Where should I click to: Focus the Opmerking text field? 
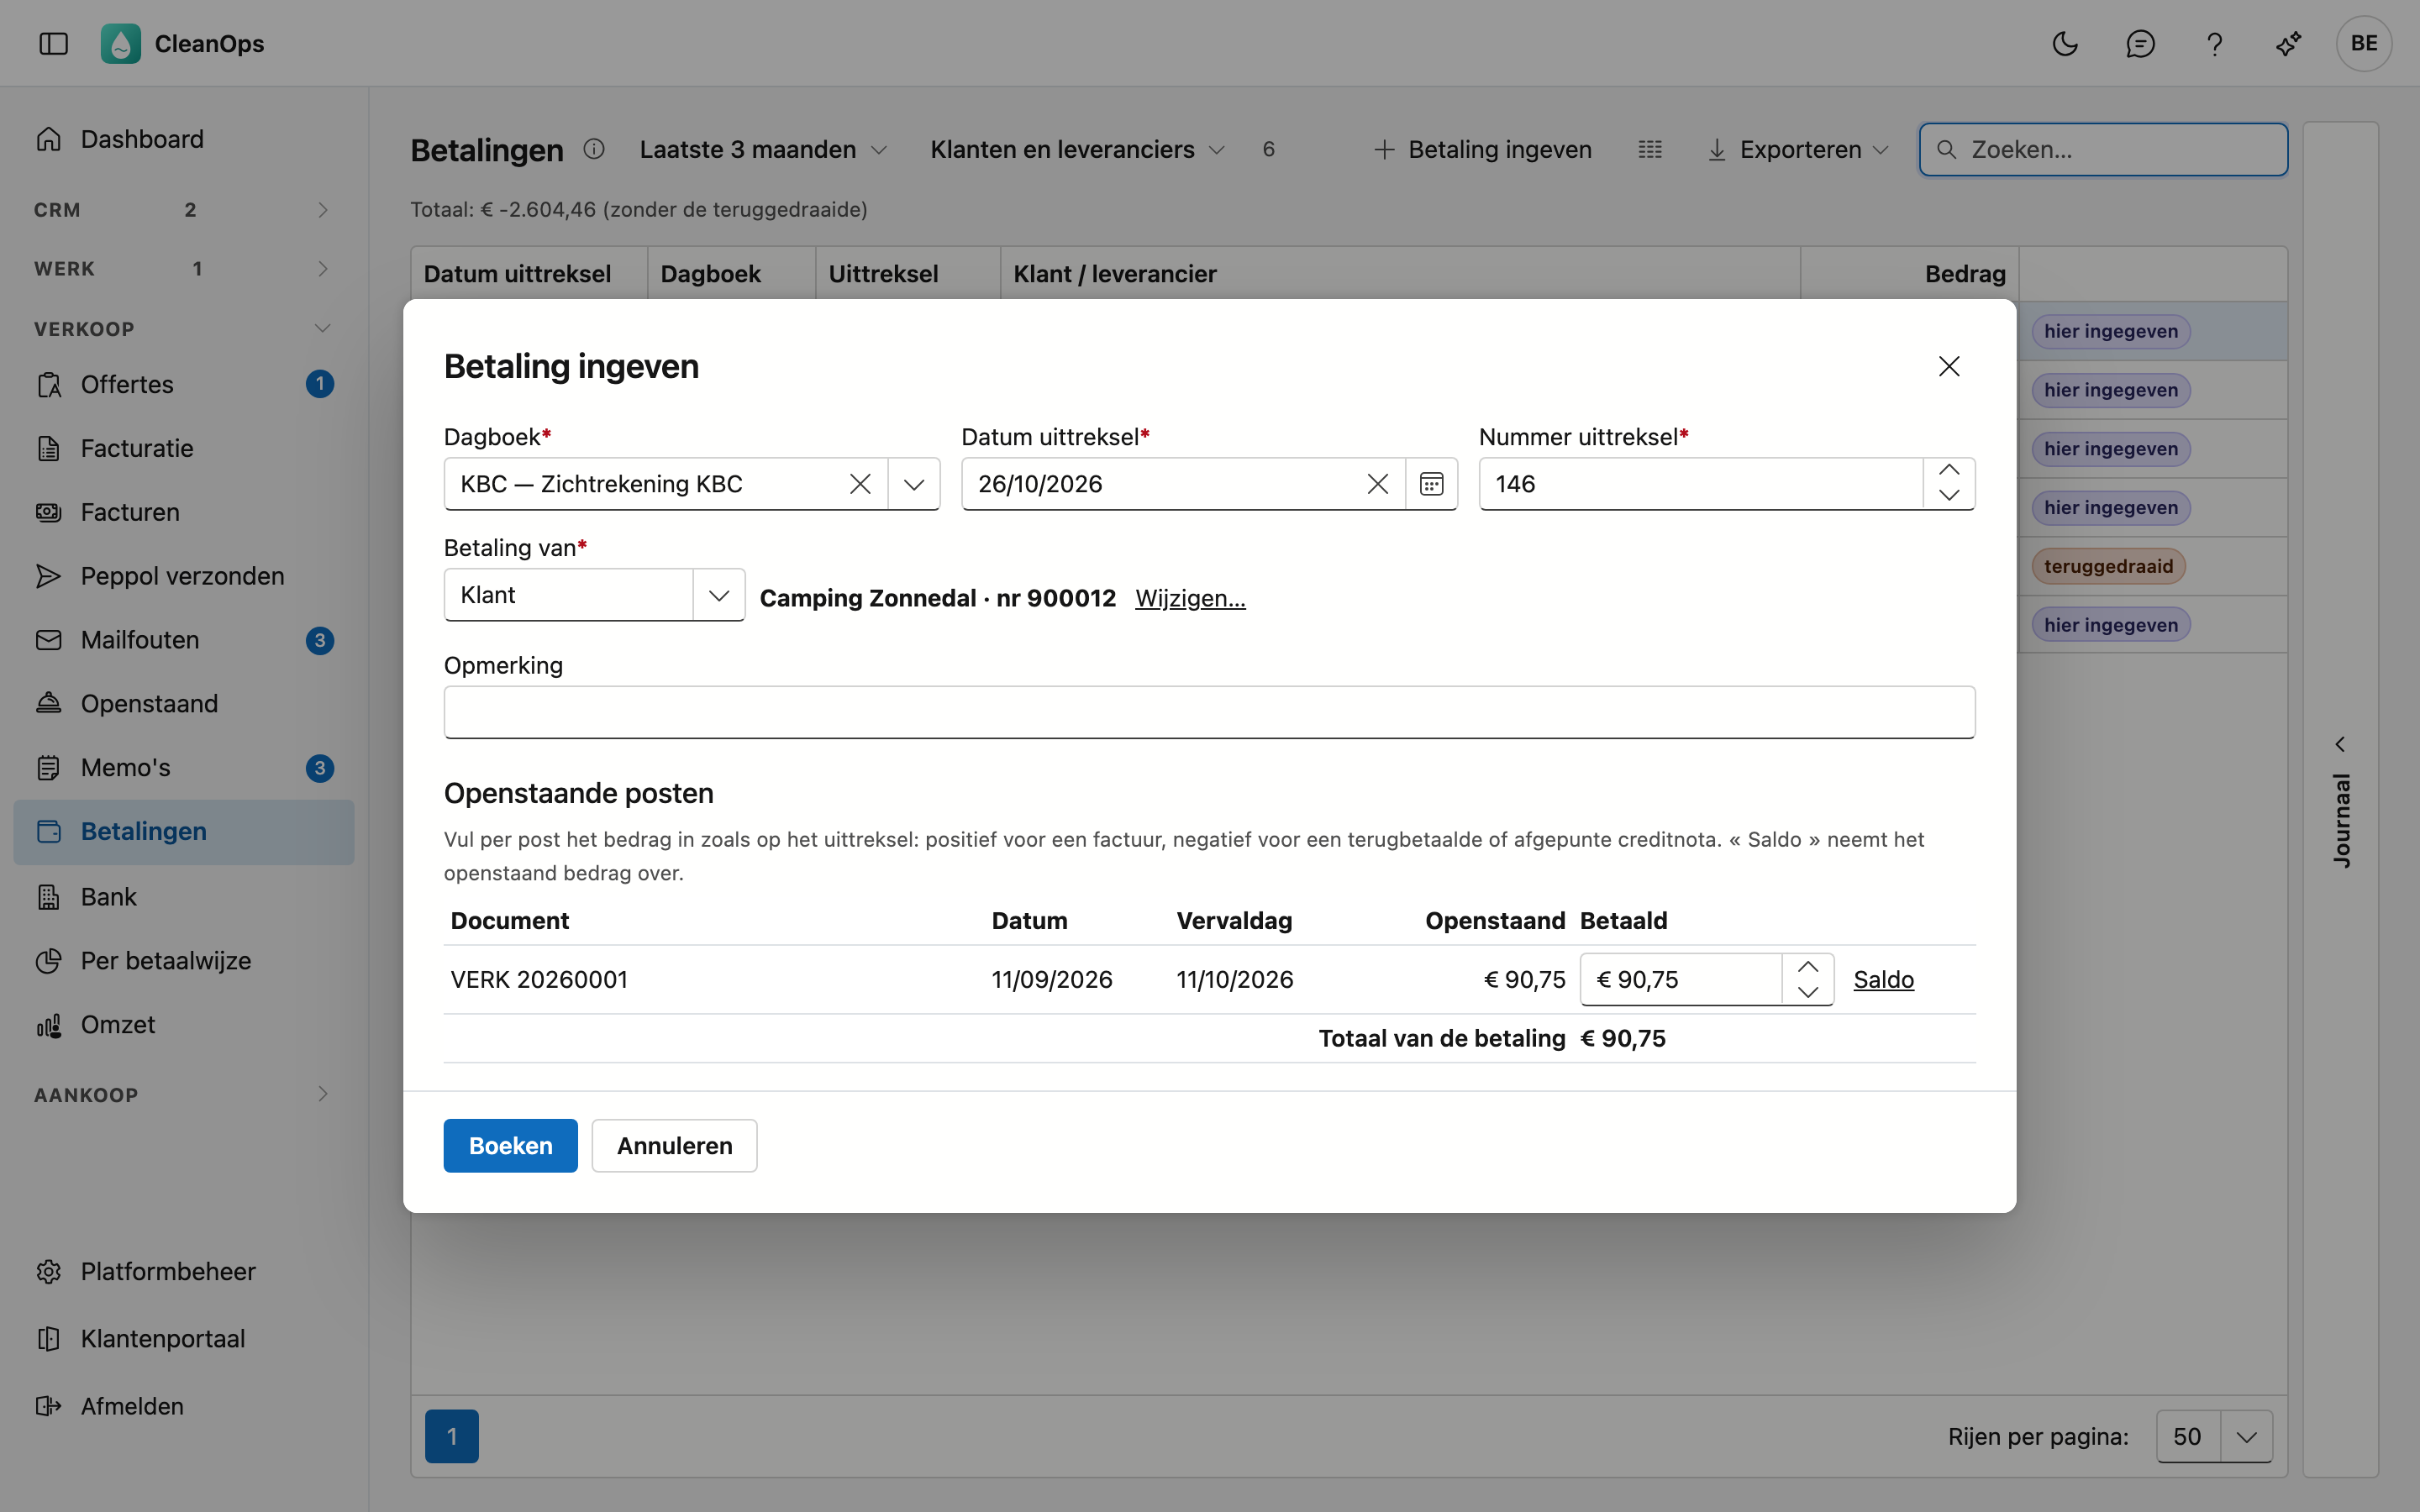click(x=1209, y=712)
